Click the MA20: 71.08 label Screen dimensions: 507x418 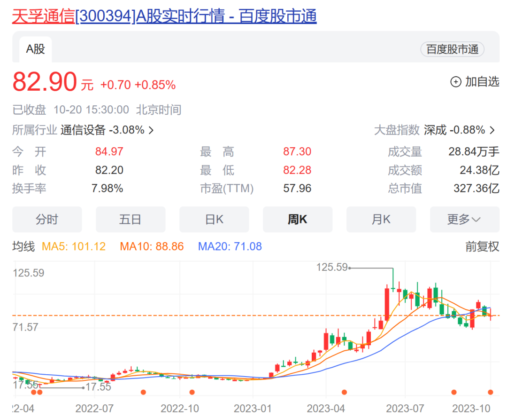[230, 247]
